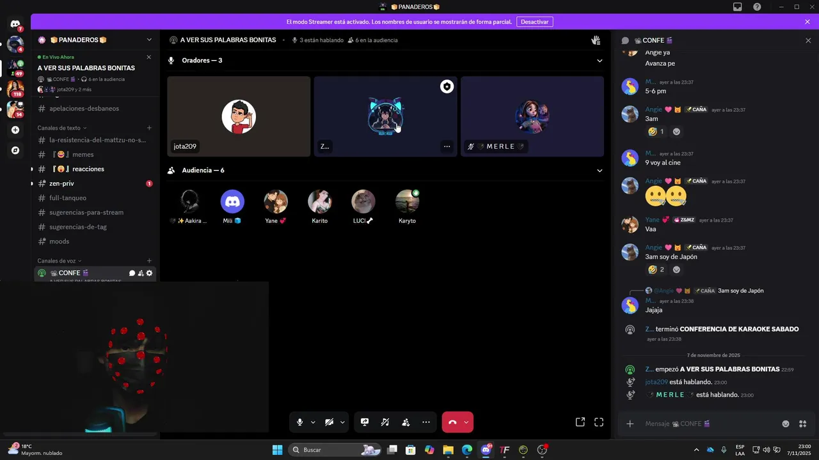
Task: Open the server with 14 notifications
Action: click(x=15, y=109)
